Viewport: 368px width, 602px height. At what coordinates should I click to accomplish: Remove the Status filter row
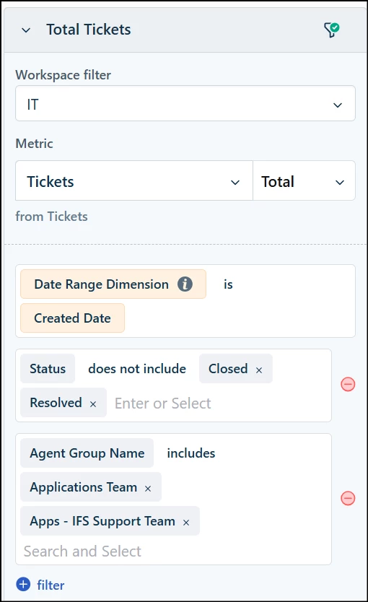click(348, 384)
